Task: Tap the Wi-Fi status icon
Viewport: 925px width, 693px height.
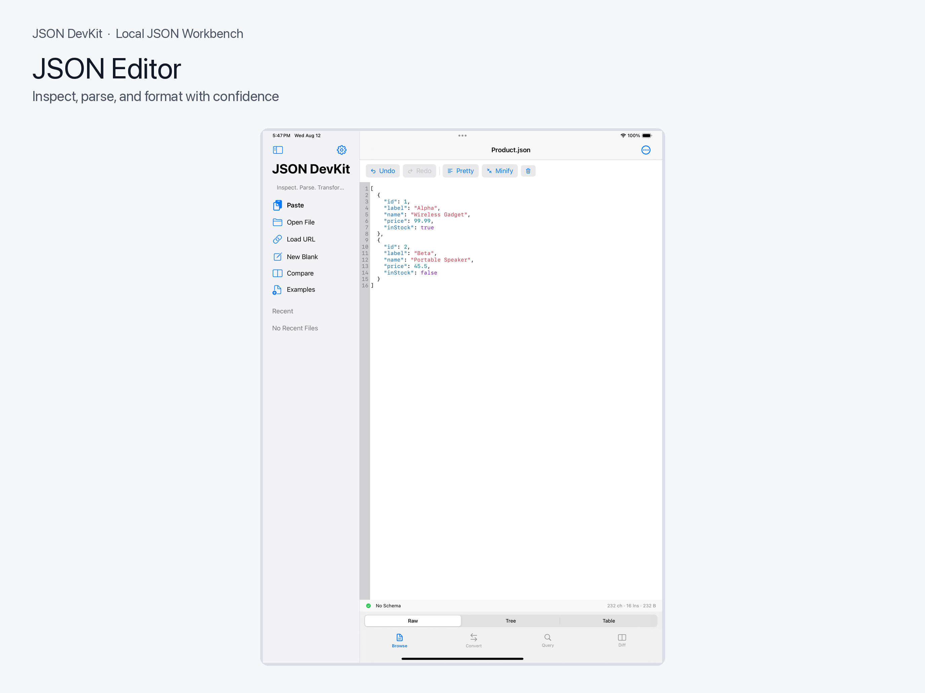Action: click(623, 135)
